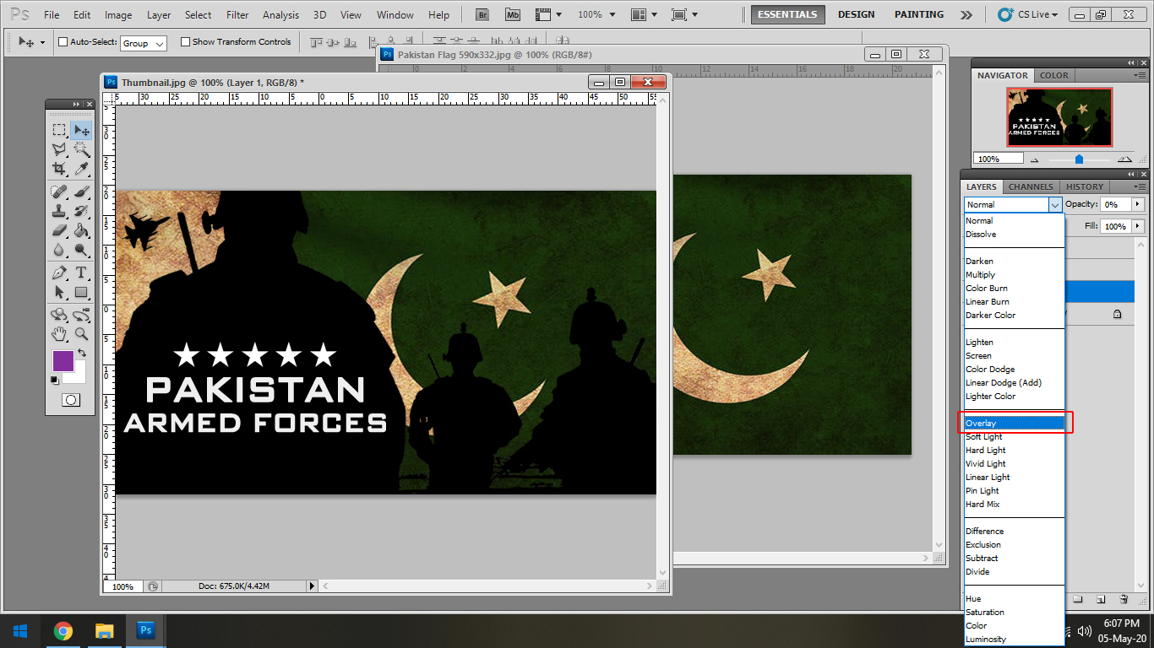Select the 3D Object Rotate tool
The height and width of the screenshot is (648, 1154).
pyautogui.click(x=59, y=315)
